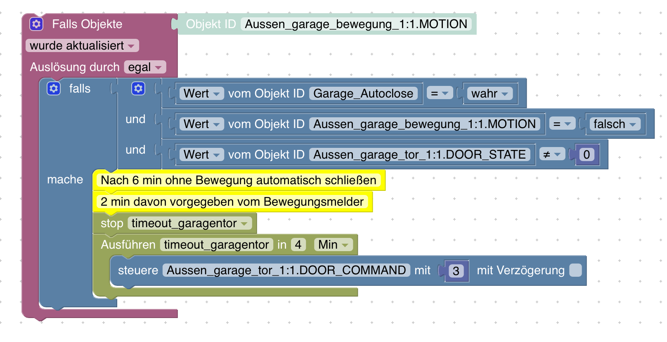Image resolution: width=667 pixels, height=342 pixels.
Task: Open Wert dropdown in Garage_Autoclose row
Action: coord(202,93)
